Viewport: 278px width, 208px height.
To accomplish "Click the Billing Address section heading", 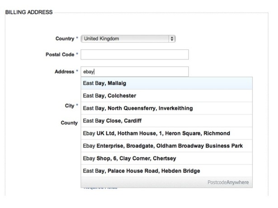I will (28, 12).
